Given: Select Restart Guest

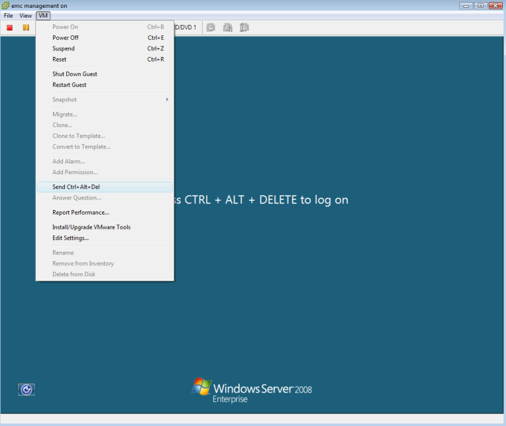Looking at the screenshot, I should click(x=69, y=85).
